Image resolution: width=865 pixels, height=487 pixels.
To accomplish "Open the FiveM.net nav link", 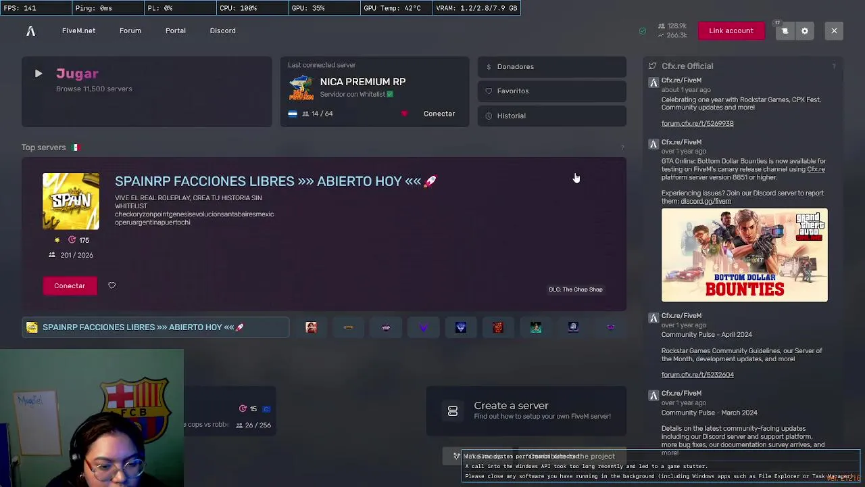I will click(78, 30).
